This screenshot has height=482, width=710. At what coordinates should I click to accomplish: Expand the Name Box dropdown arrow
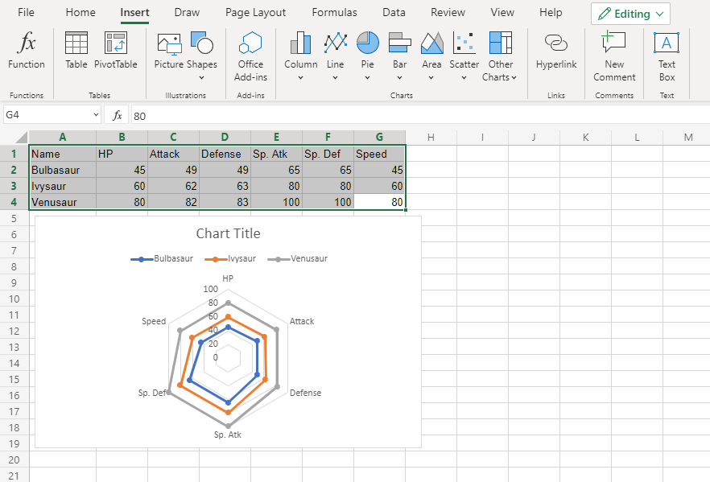(x=97, y=116)
